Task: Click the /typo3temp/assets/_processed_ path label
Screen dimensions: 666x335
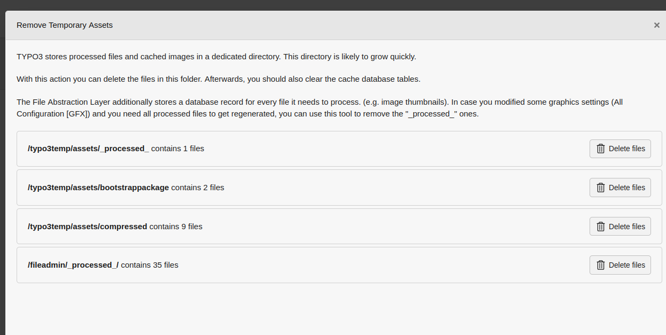Action: 88,149
